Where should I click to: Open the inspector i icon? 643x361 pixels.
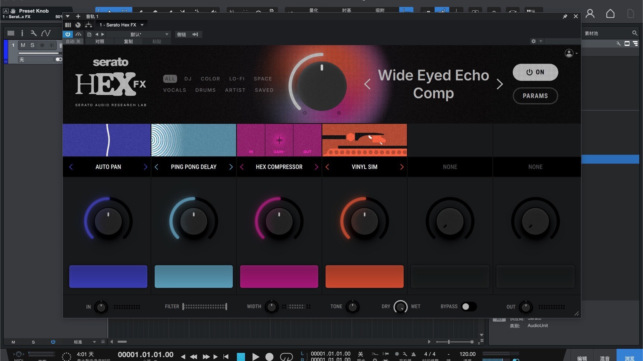click(22, 33)
